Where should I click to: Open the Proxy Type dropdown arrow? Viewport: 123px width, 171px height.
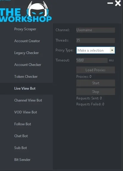point(112,50)
